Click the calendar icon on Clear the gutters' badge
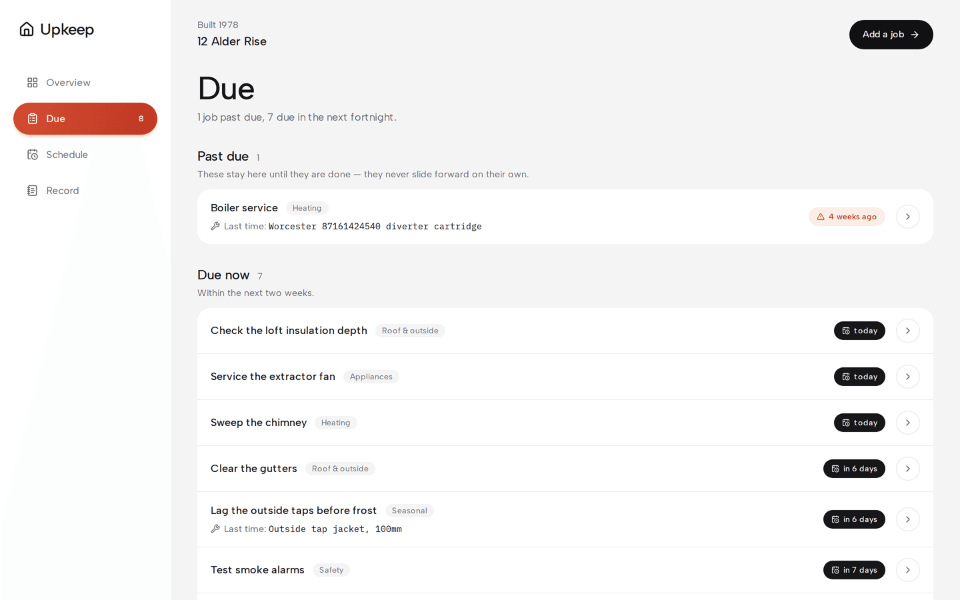This screenshot has height=600, width=960. [x=835, y=469]
